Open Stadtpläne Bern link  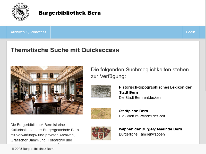pos(133,111)
